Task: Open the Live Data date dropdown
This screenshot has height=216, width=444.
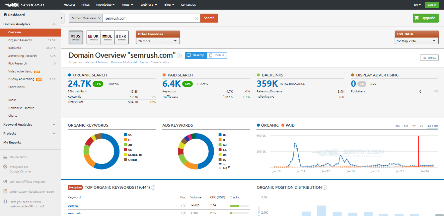Action: 417,41
